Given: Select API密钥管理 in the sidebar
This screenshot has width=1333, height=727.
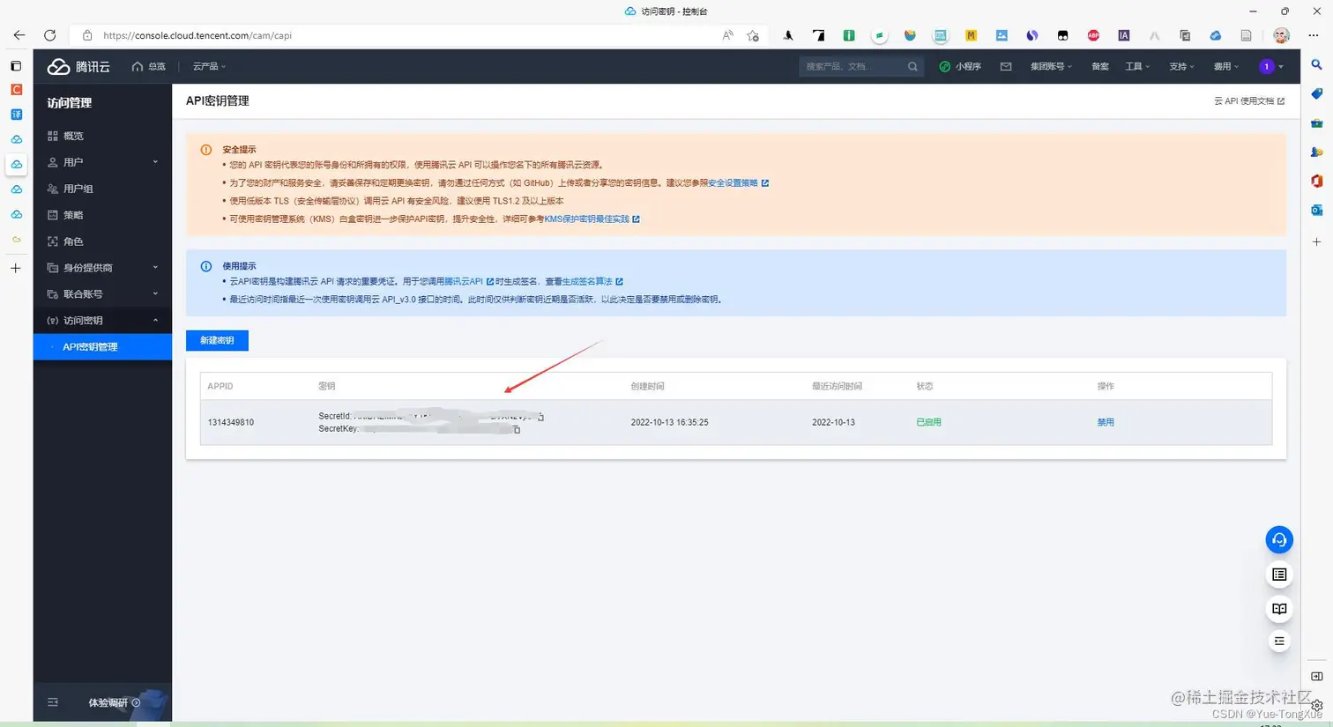Looking at the screenshot, I should pyautogui.click(x=102, y=347).
